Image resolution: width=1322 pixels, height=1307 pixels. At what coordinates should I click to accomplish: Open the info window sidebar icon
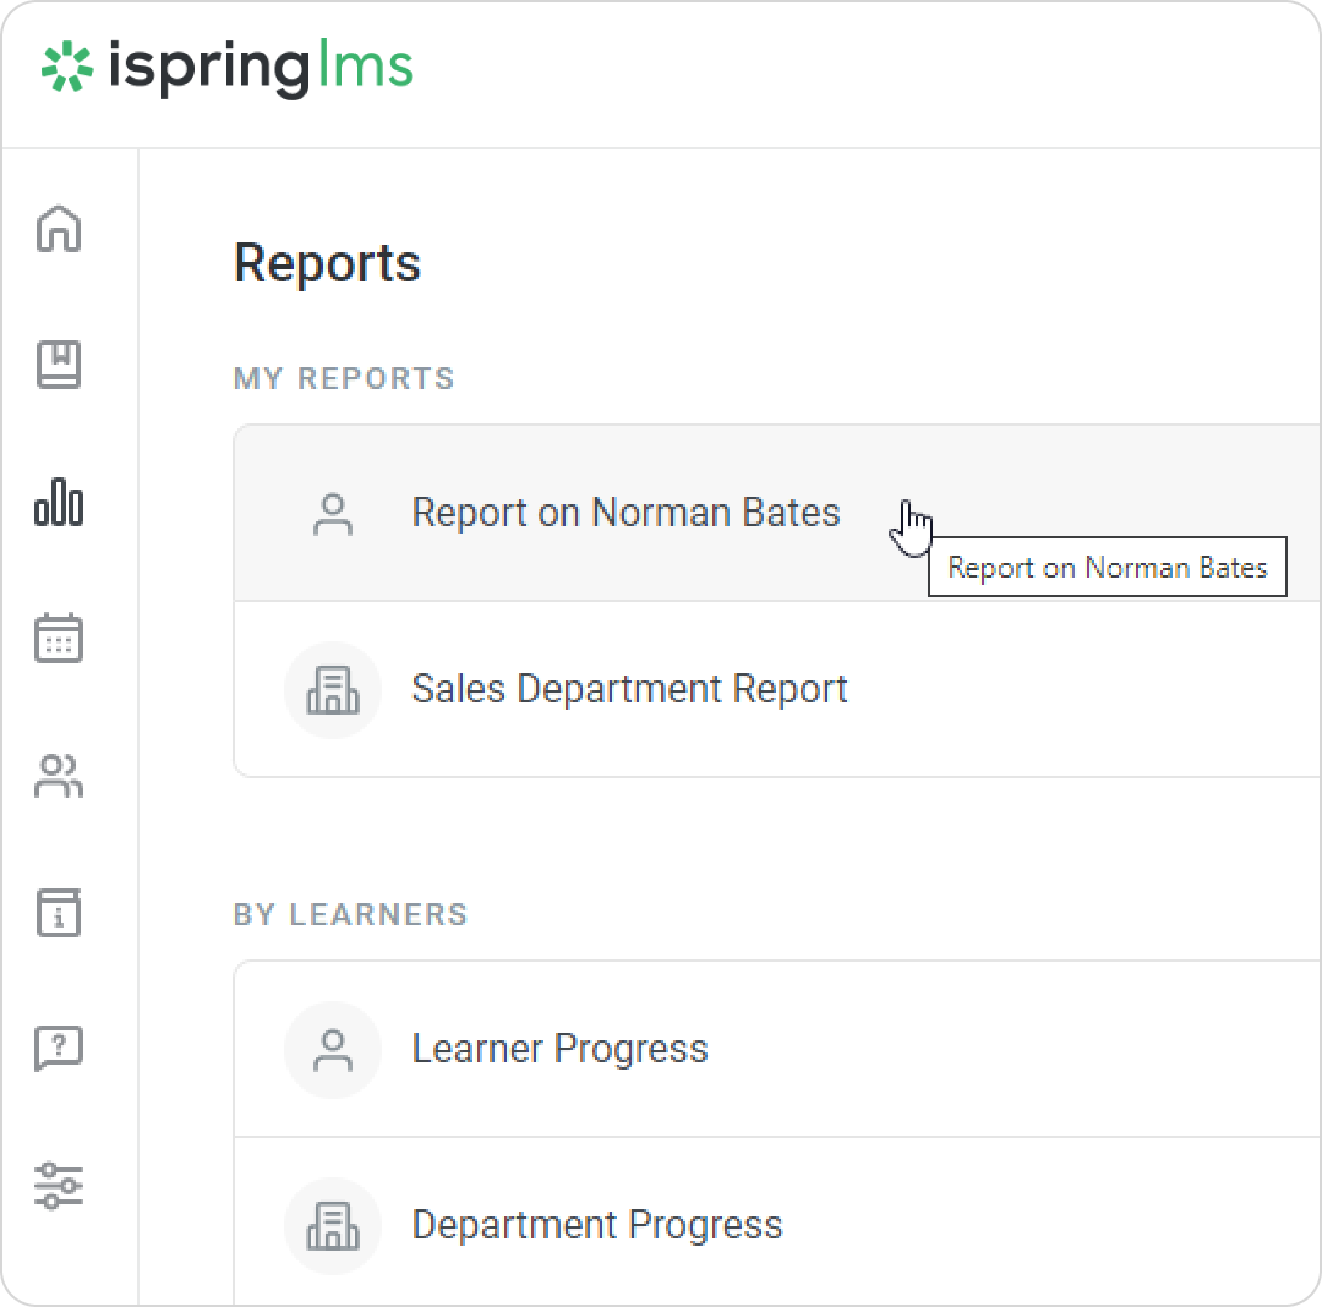[59, 912]
